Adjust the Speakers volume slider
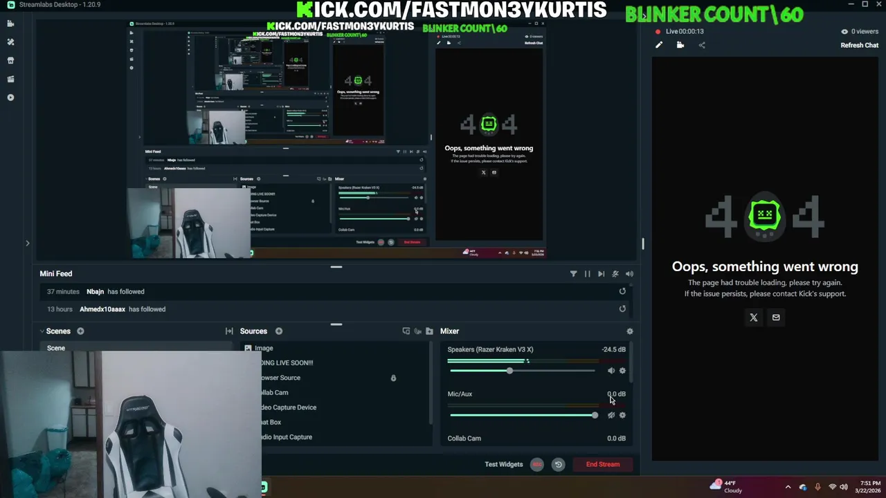Viewport: 886px width, 498px height. pyautogui.click(x=523, y=371)
